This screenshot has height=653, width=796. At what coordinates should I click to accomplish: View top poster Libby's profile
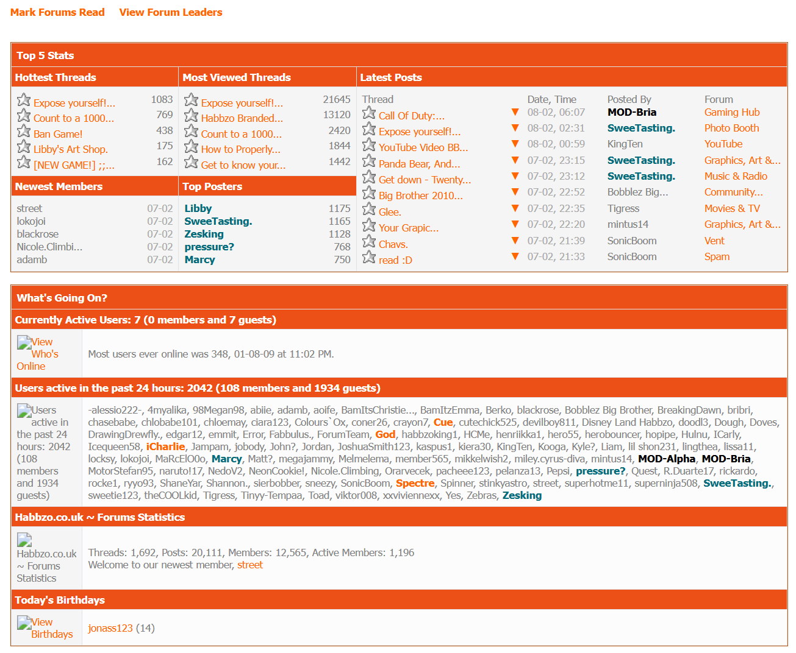[198, 208]
